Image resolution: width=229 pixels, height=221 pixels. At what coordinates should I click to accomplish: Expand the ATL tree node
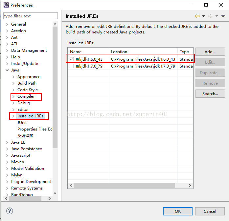[7, 44]
